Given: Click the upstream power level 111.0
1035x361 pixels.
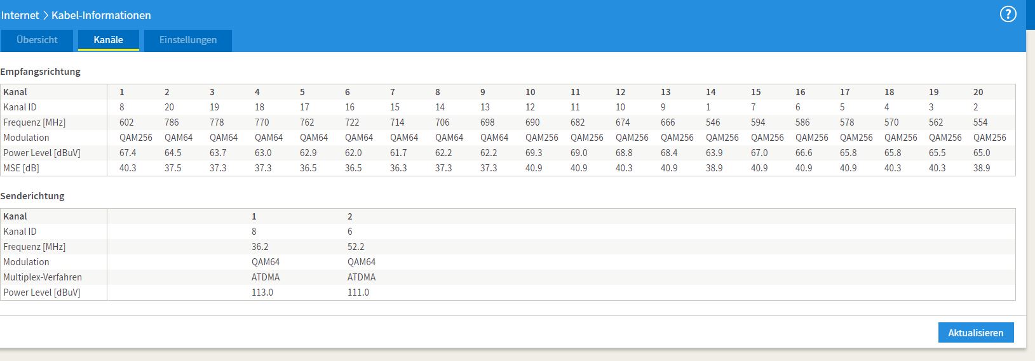Looking at the screenshot, I should click(358, 292).
